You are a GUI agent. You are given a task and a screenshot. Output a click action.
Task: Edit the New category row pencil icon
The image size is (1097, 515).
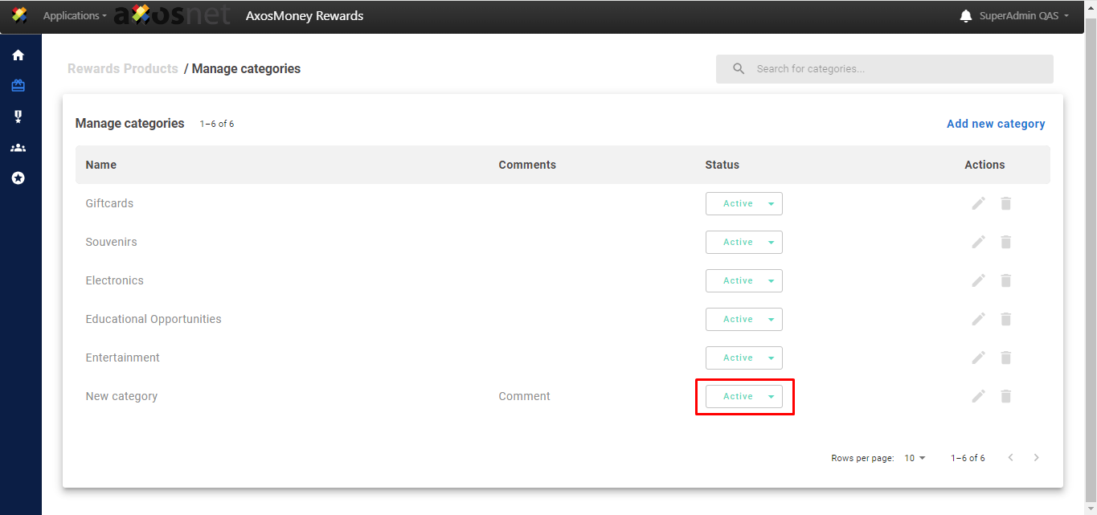(978, 396)
